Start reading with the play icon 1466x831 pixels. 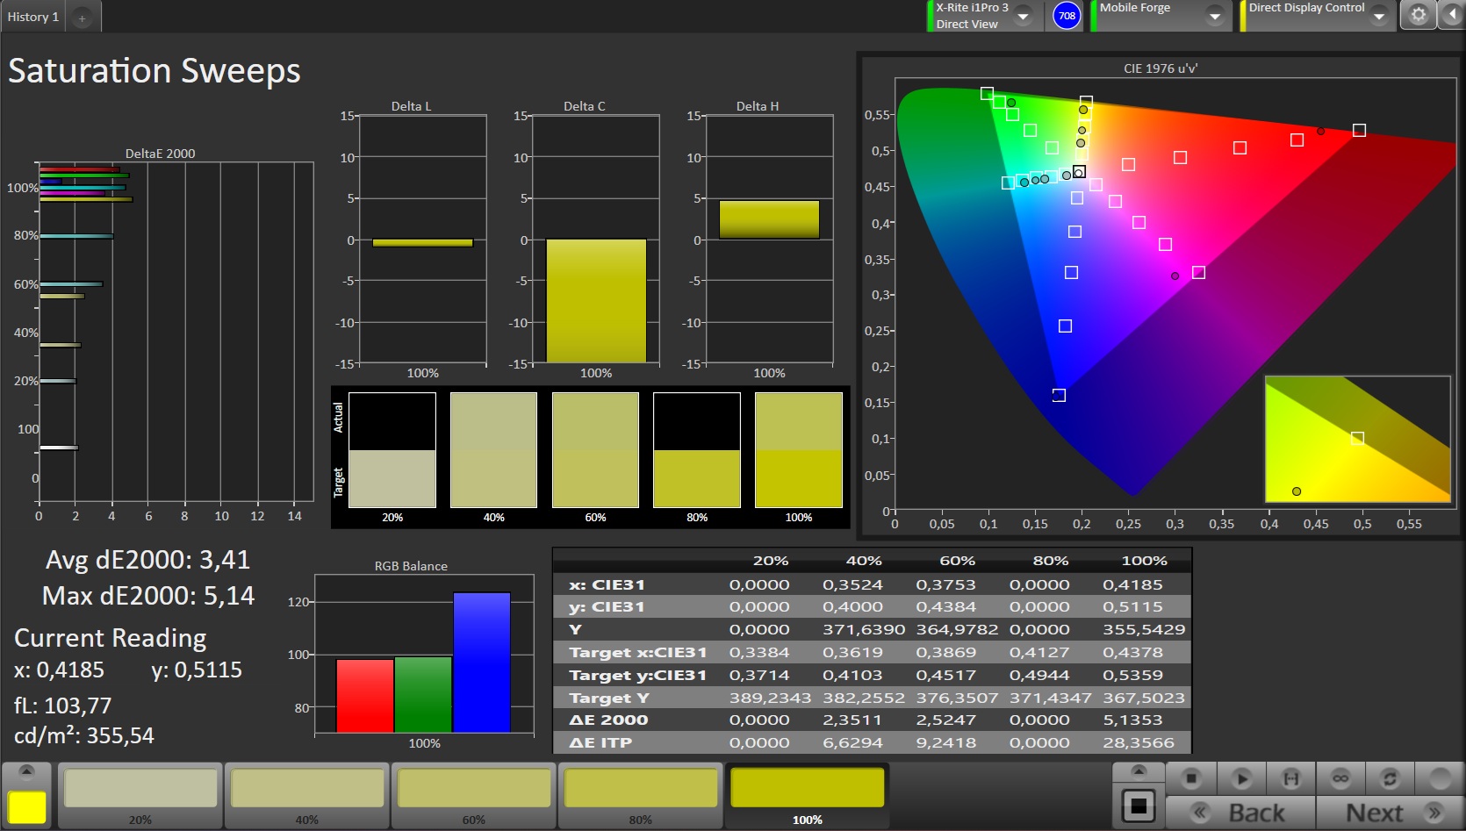1240,778
